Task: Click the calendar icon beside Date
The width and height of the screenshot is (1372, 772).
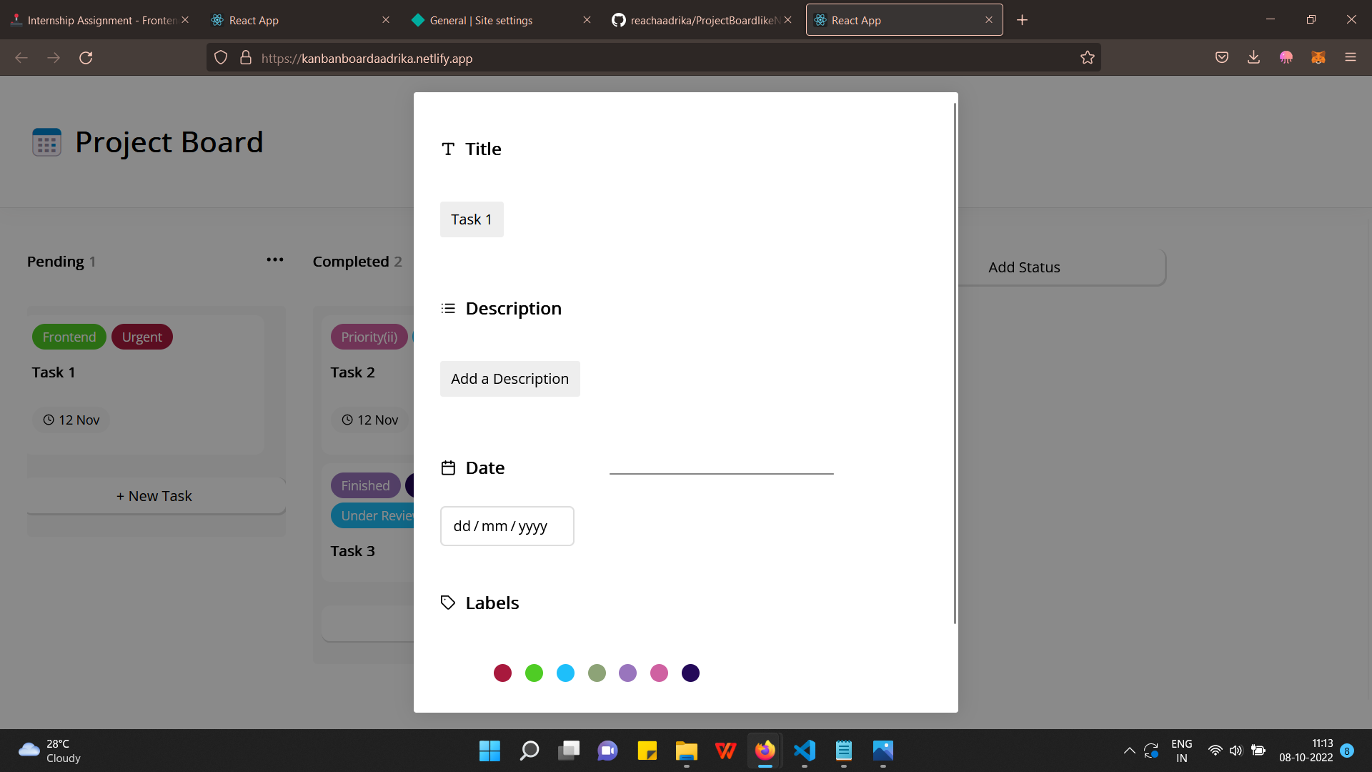Action: [x=448, y=467]
